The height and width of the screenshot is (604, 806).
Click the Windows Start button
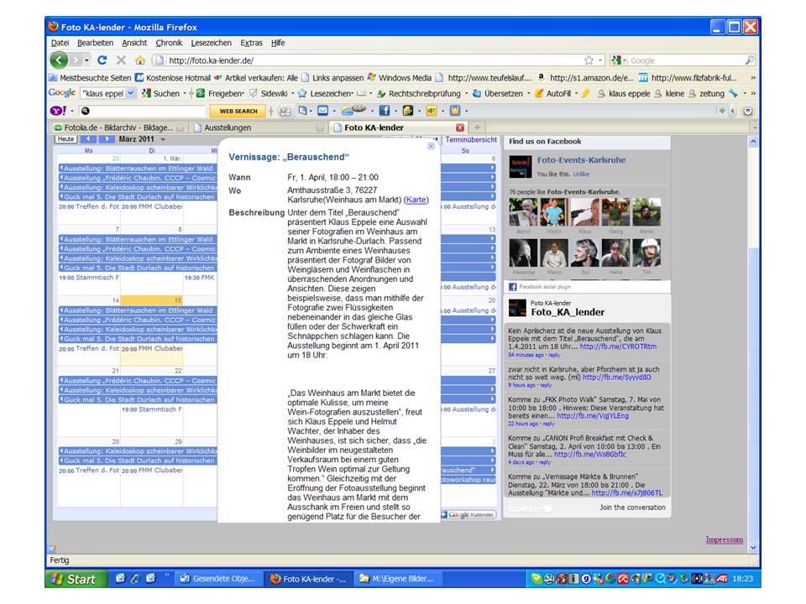click(75, 579)
